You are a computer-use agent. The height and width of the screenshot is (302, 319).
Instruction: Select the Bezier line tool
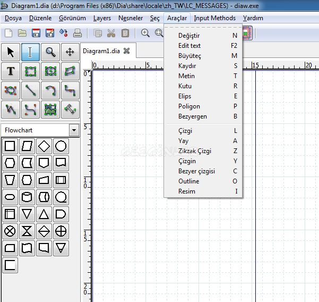30,110
